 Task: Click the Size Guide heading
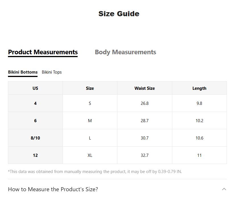[119, 14]
